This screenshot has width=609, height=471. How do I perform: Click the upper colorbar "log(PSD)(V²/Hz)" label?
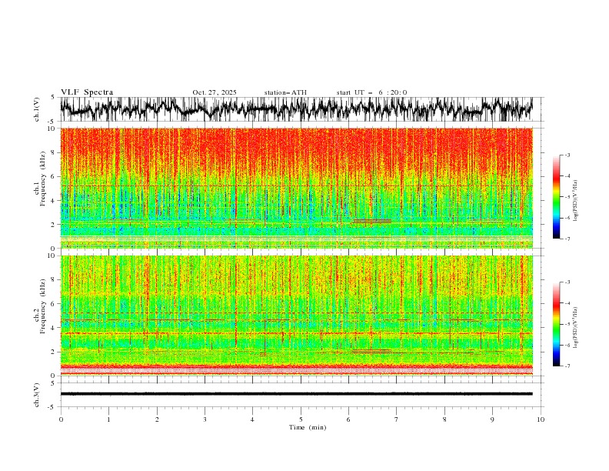click(x=576, y=201)
